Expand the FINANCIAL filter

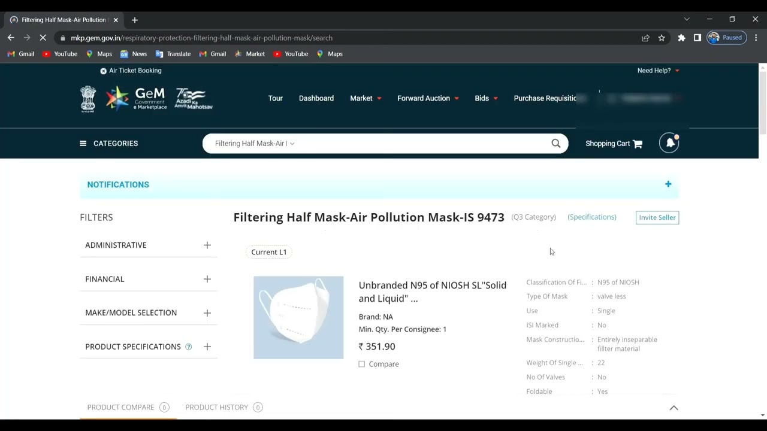(x=207, y=279)
